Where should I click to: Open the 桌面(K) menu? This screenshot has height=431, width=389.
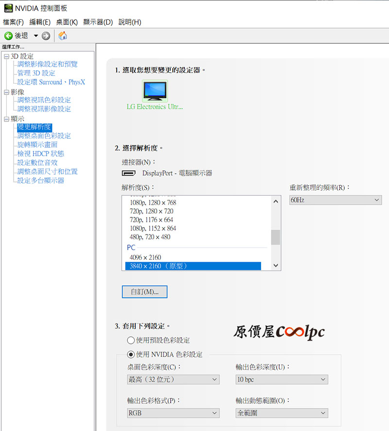click(67, 22)
